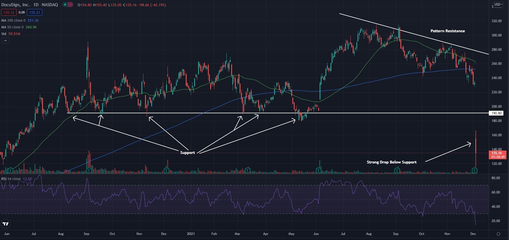This screenshot has height=240, width=509.
Task: Click the 160.00 price axis label
Action: coord(496,135)
